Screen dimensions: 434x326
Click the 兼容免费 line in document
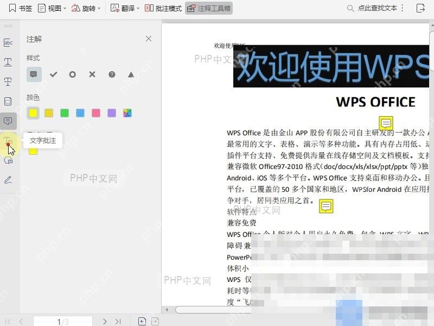click(241, 223)
